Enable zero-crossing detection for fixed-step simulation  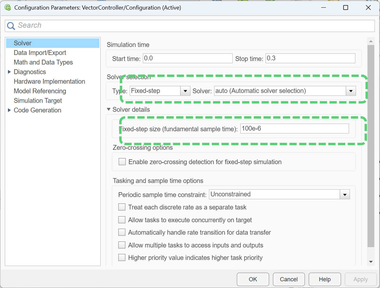tap(122, 162)
